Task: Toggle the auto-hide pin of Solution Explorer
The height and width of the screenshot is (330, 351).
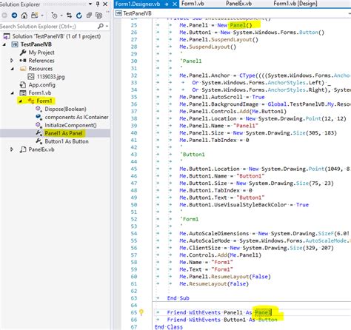Action: [x=98, y=4]
